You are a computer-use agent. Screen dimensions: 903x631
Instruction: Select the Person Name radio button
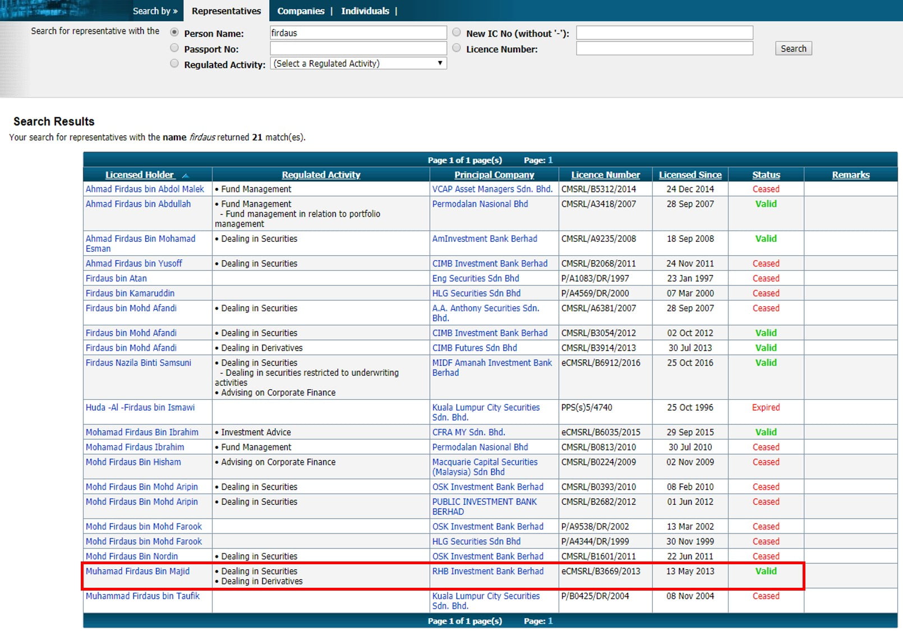[x=174, y=33]
